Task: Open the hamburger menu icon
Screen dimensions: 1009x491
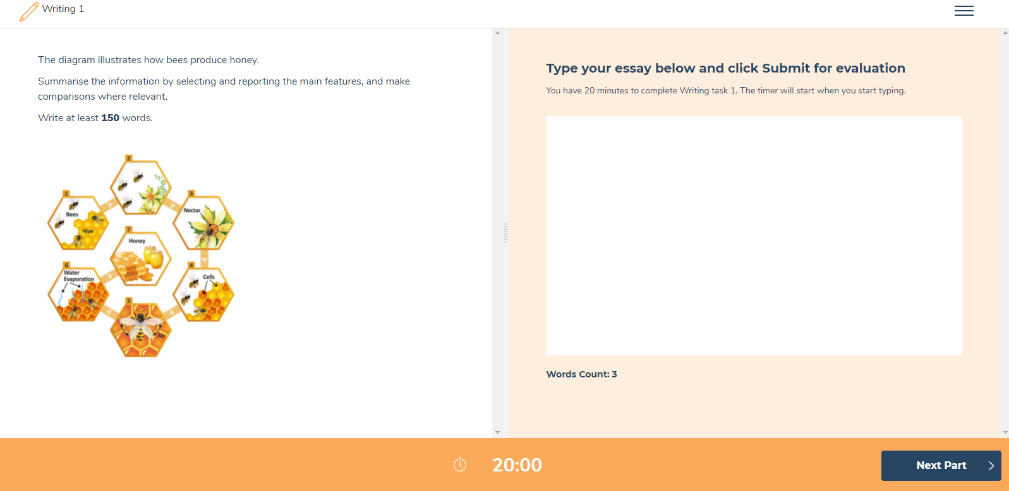Action: 964,11
